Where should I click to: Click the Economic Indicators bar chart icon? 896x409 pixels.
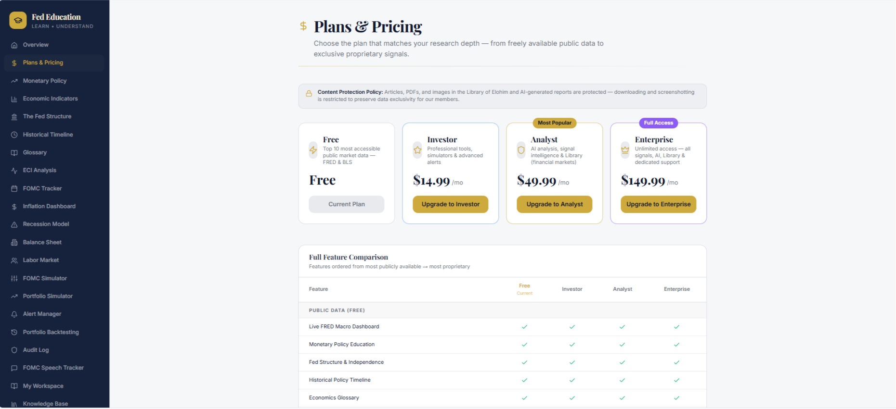tap(14, 99)
